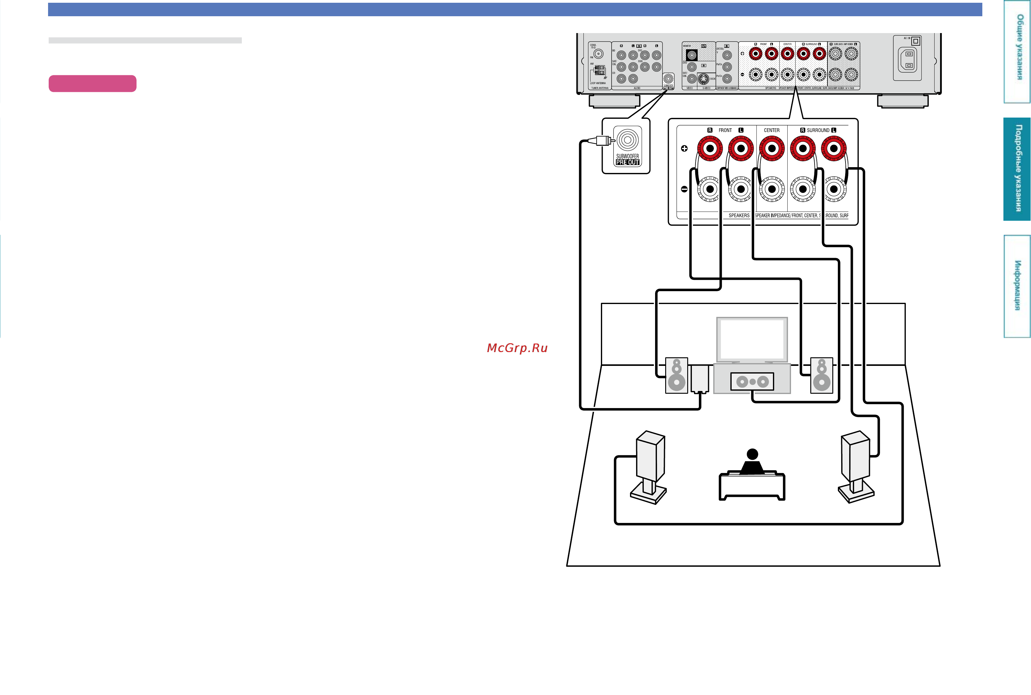The width and height of the screenshot is (1031, 695).
Task: Click the MONITOR OUT video jack
Action: point(692,55)
